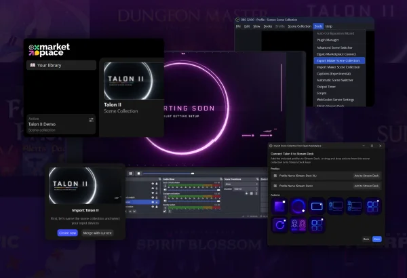Image resolution: width=407 pixels, height=278 pixels.
Task: Click the fourth action icon showing a monitor
Action: tap(335, 206)
